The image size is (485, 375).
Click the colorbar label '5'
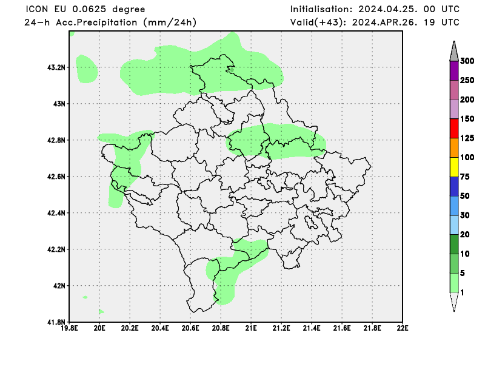pos(463,273)
